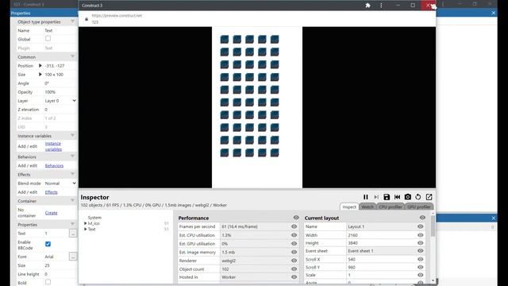The image size is (508, 286).
Task: Close the lower right blue panel
Action: coord(493,218)
